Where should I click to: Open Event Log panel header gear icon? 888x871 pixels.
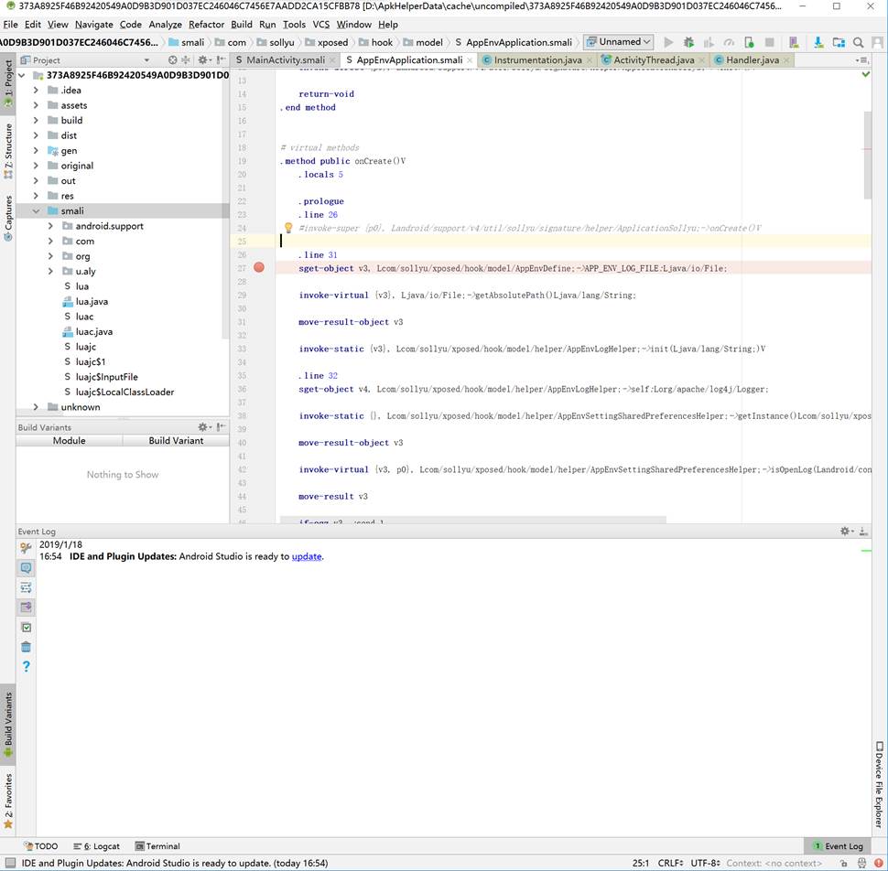tap(847, 531)
